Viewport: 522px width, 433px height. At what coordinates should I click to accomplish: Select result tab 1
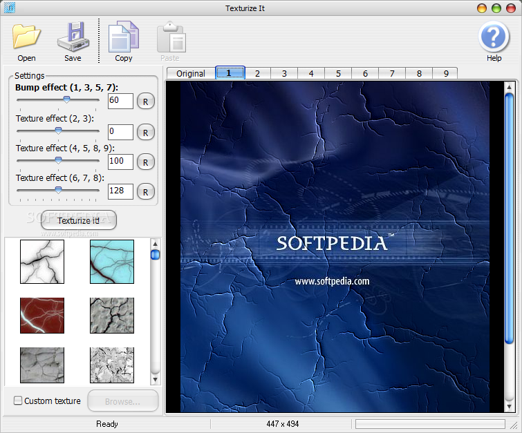point(230,73)
